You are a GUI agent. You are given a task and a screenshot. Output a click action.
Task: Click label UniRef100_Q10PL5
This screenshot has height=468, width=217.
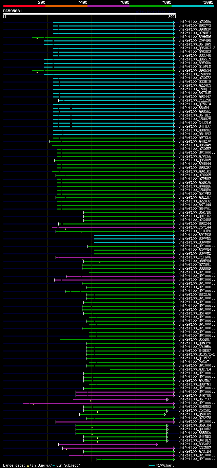point(195,67)
